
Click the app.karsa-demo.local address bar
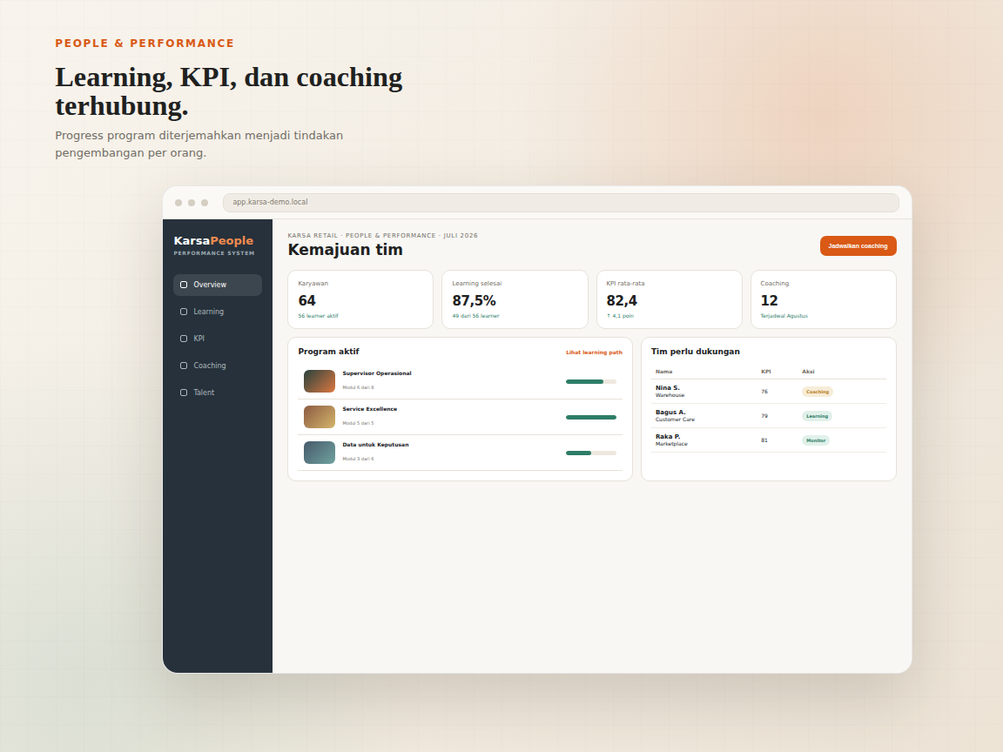point(561,202)
